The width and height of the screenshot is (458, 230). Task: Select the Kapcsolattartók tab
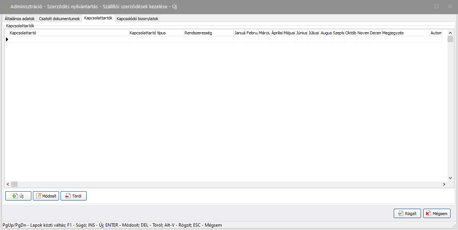click(98, 18)
